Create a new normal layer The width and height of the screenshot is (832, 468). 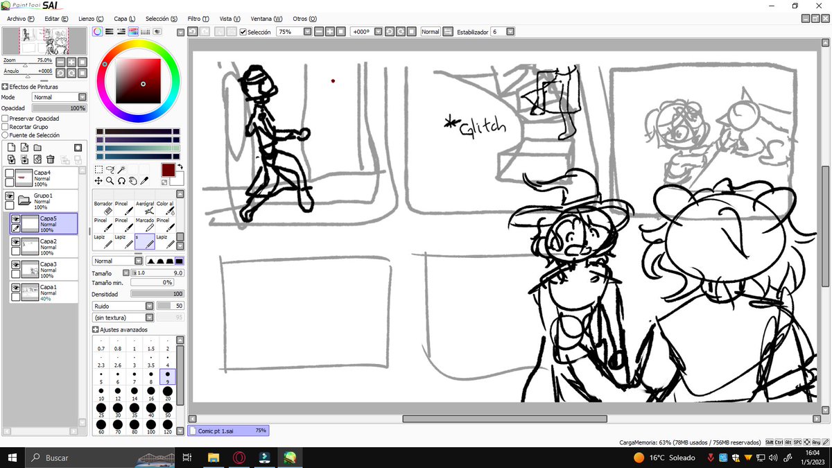click(12, 148)
